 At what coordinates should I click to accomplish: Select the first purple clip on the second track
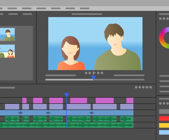12,107
